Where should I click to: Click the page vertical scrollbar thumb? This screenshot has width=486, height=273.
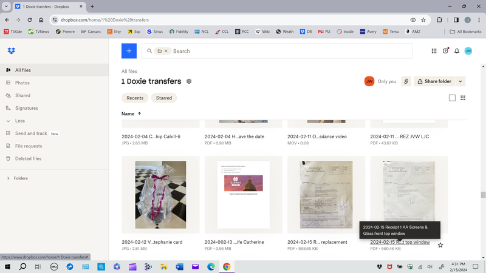pos(483,195)
